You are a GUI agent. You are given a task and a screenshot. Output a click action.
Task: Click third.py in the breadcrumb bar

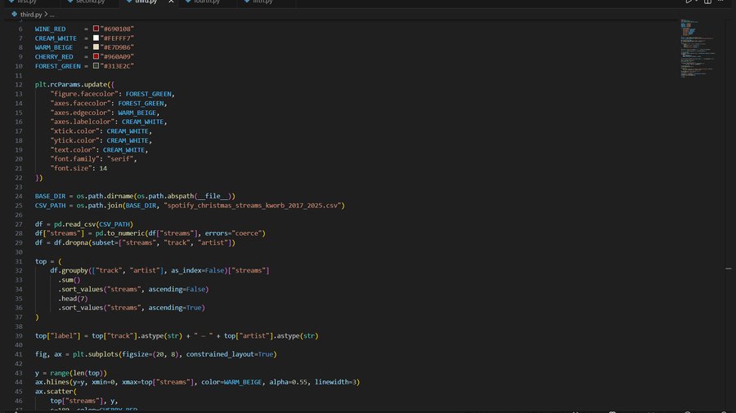33,14
